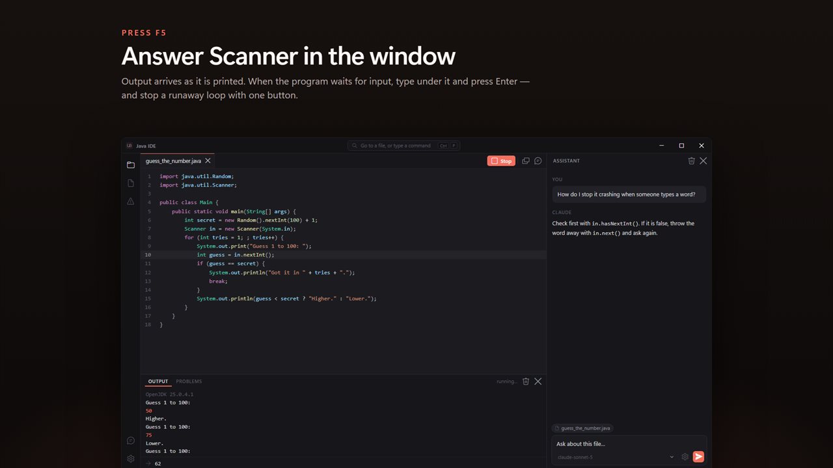833x468 pixels.
Task: Click the program input field showing 62
Action: (x=344, y=463)
